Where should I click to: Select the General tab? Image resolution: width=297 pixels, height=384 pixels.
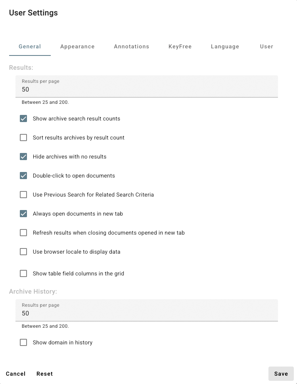(x=30, y=46)
